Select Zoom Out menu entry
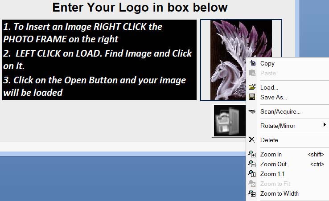Image resolution: width=329 pixels, height=201 pixels. coord(273,164)
